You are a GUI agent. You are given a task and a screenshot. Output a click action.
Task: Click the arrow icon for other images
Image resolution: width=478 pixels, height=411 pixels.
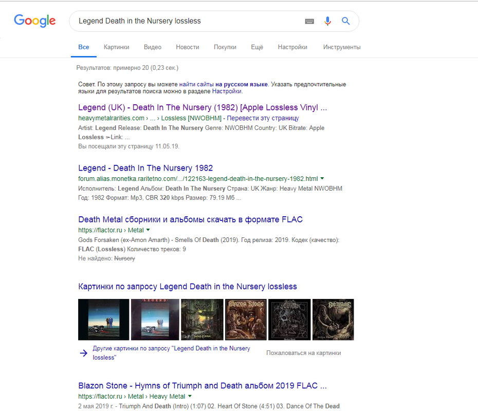(84, 353)
